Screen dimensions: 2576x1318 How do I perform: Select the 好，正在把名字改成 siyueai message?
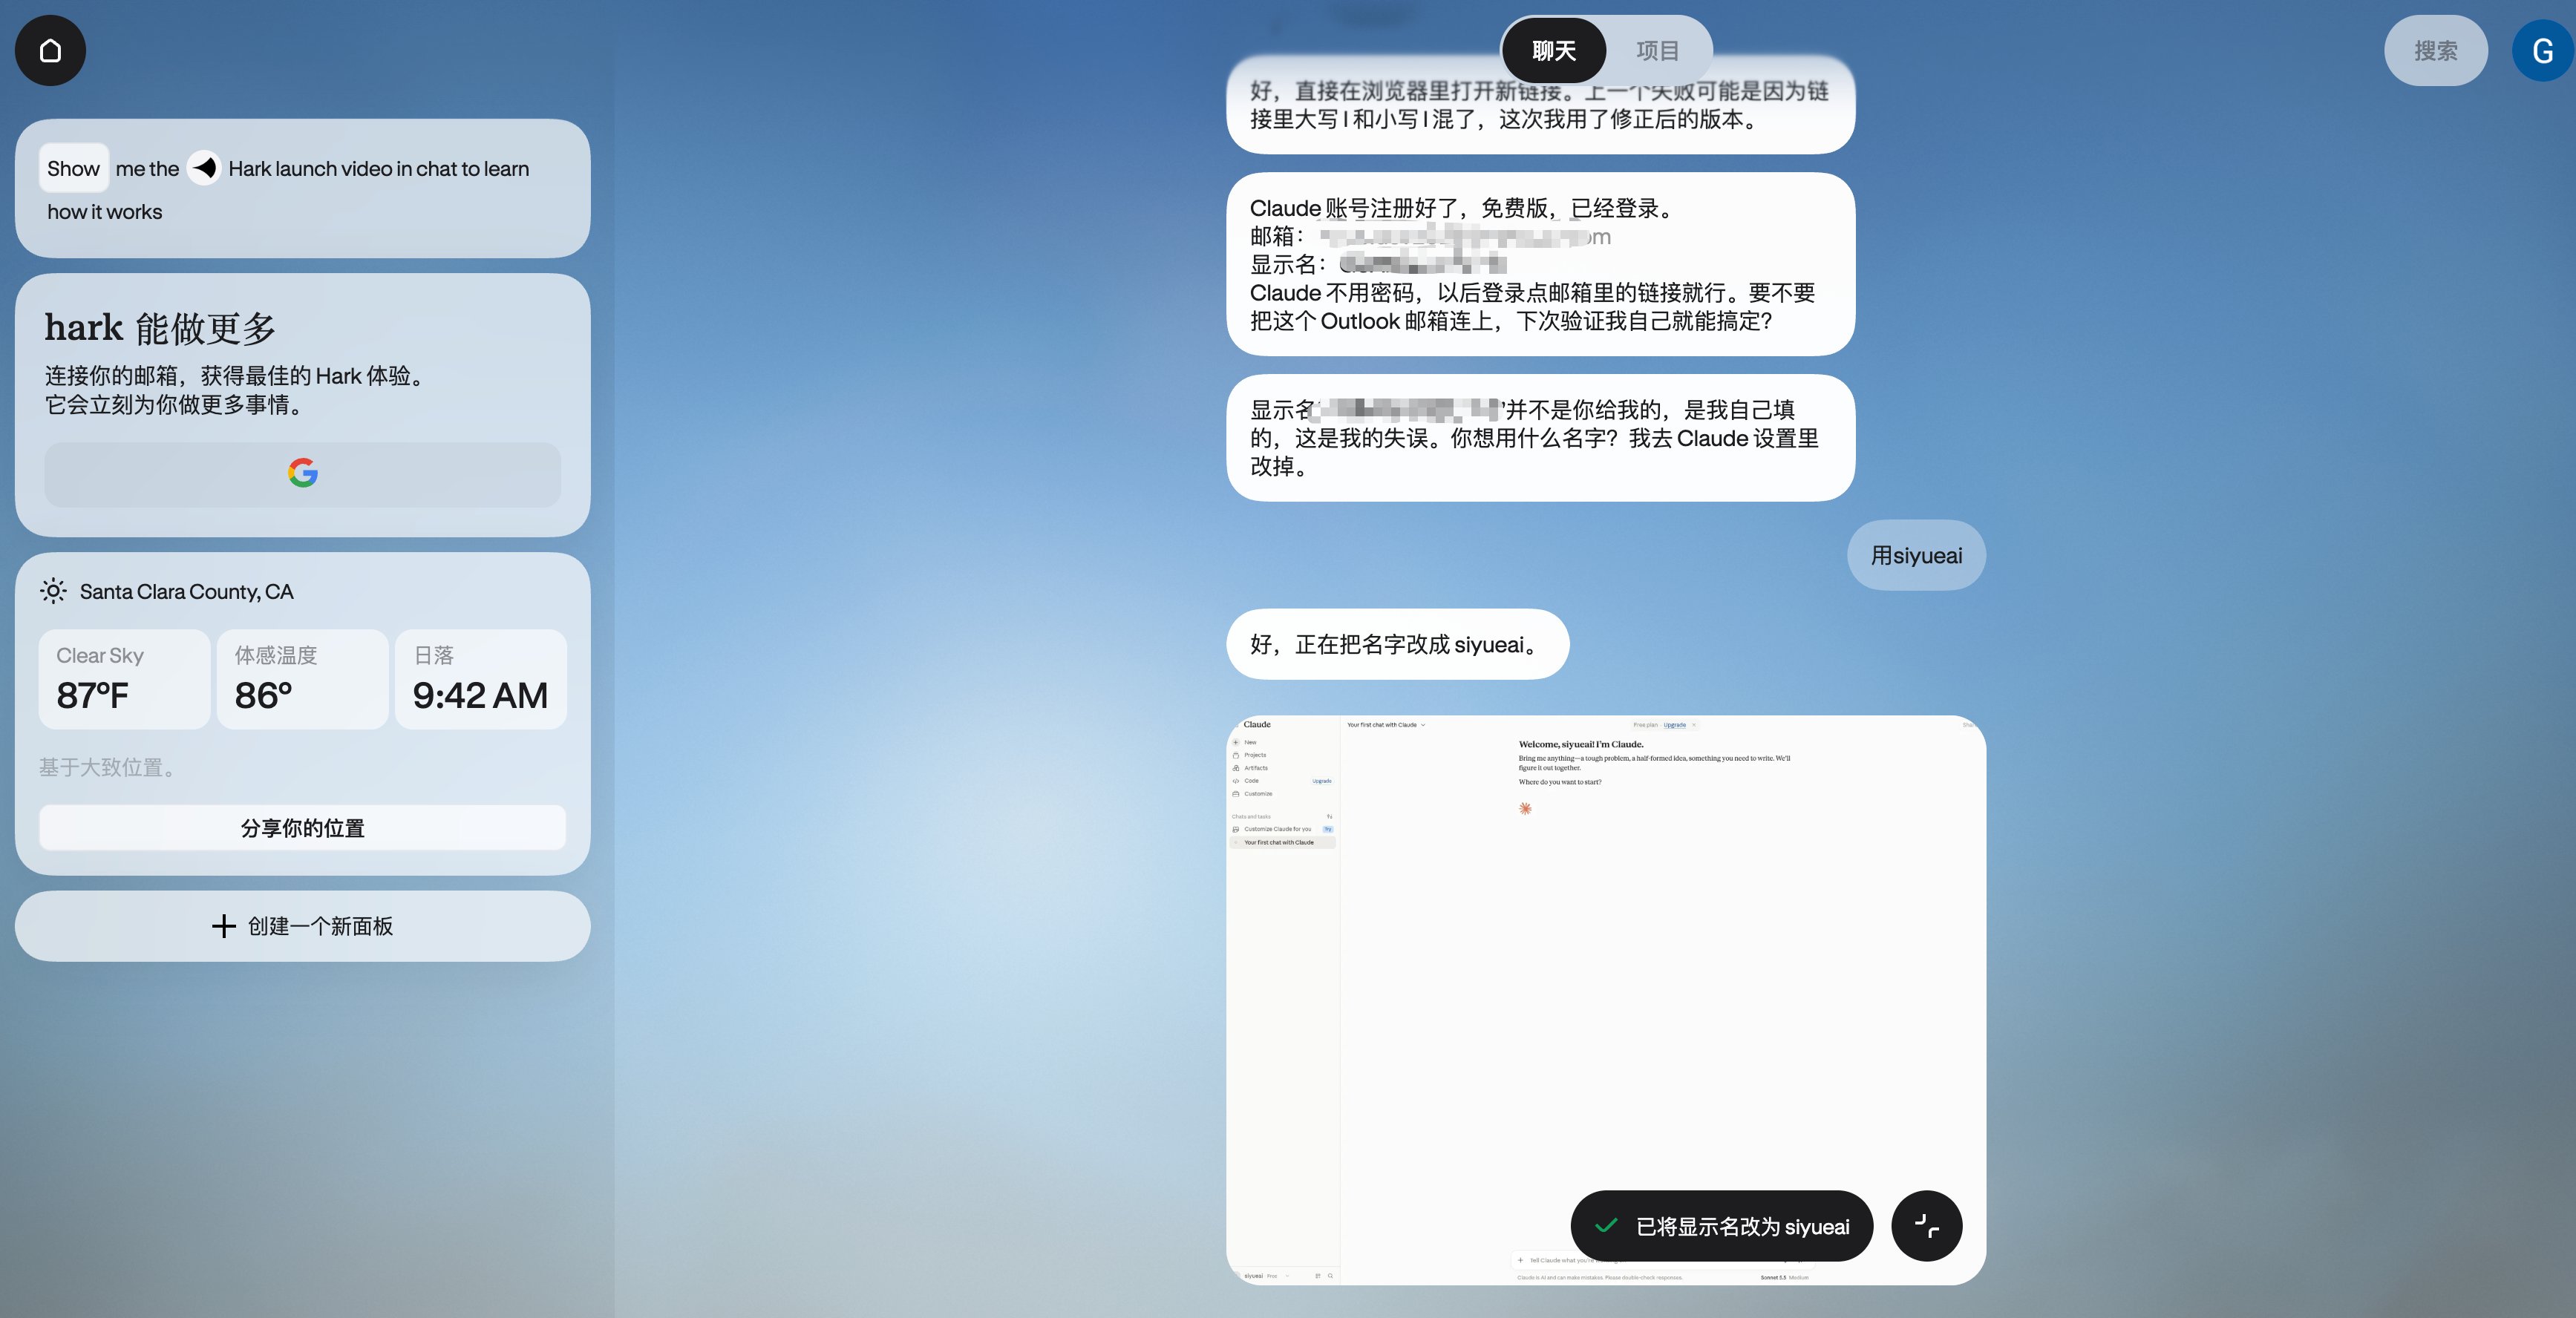[x=1397, y=644]
